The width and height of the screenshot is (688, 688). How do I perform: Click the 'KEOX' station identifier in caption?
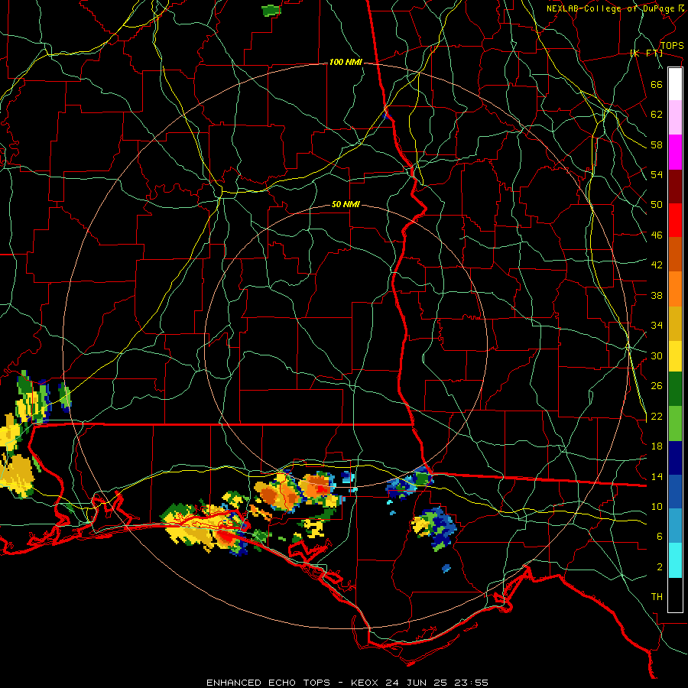pos(365,683)
